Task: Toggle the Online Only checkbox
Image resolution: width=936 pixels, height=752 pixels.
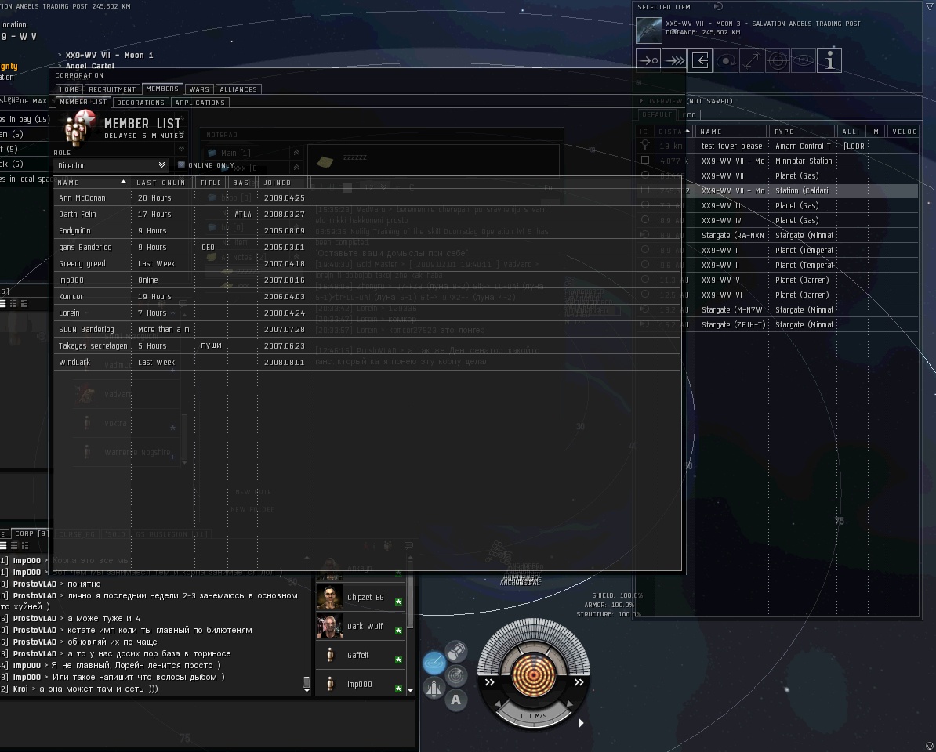Action: tap(181, 164)
